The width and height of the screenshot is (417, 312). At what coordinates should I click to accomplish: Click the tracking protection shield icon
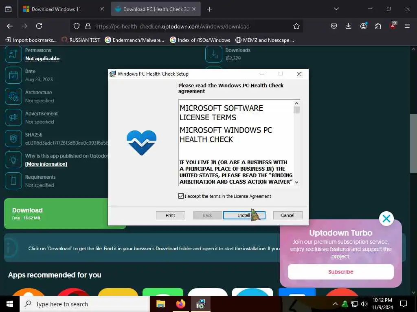click(x=77, y=26)
